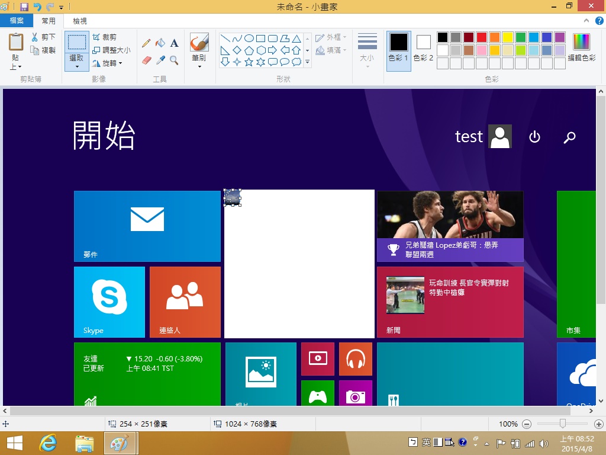606x455 pixels.
Task: Click the taskbar clock showing 上午 08:52
Action: (x=577, y=444)
